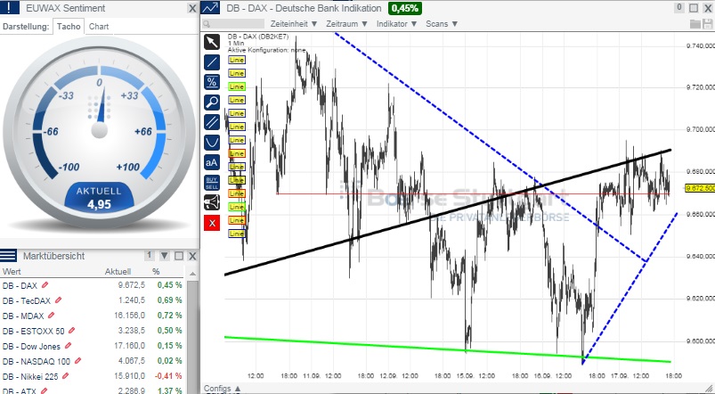This screenshot has height=394, width=715.
Task: Click the red X delete drawings button
Action: 212,223
